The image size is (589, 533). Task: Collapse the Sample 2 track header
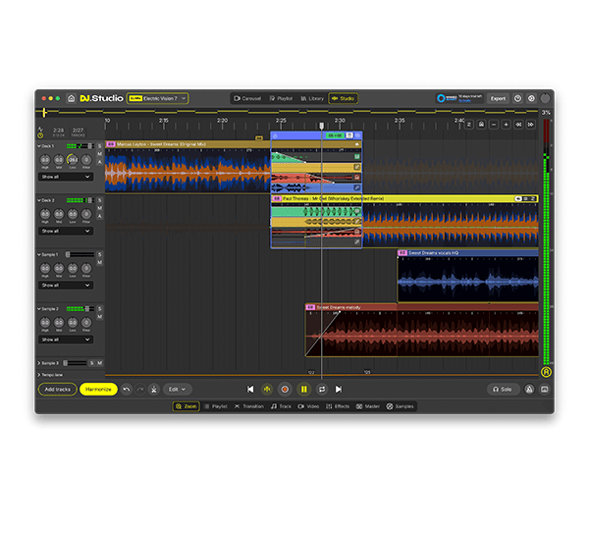coord(38,309)
